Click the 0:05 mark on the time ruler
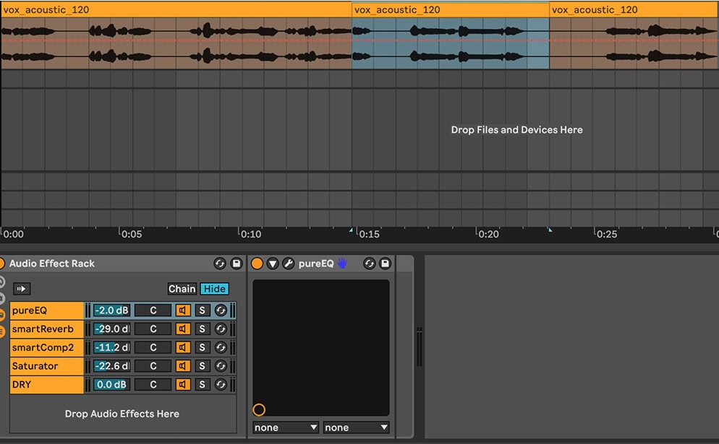This screenshot has width=719, height=444. point(131,235)
